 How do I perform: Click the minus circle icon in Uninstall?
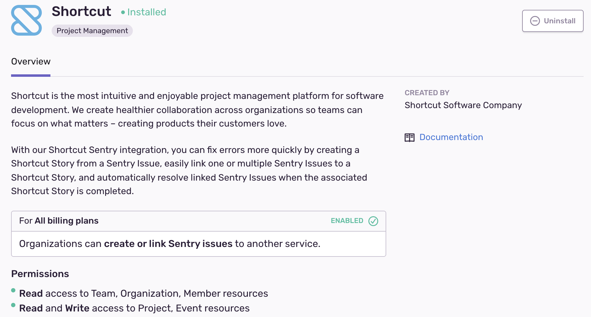click(535, 21)
